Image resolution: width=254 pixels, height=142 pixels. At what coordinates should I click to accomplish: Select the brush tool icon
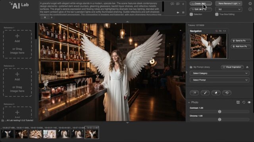(205, 93)
